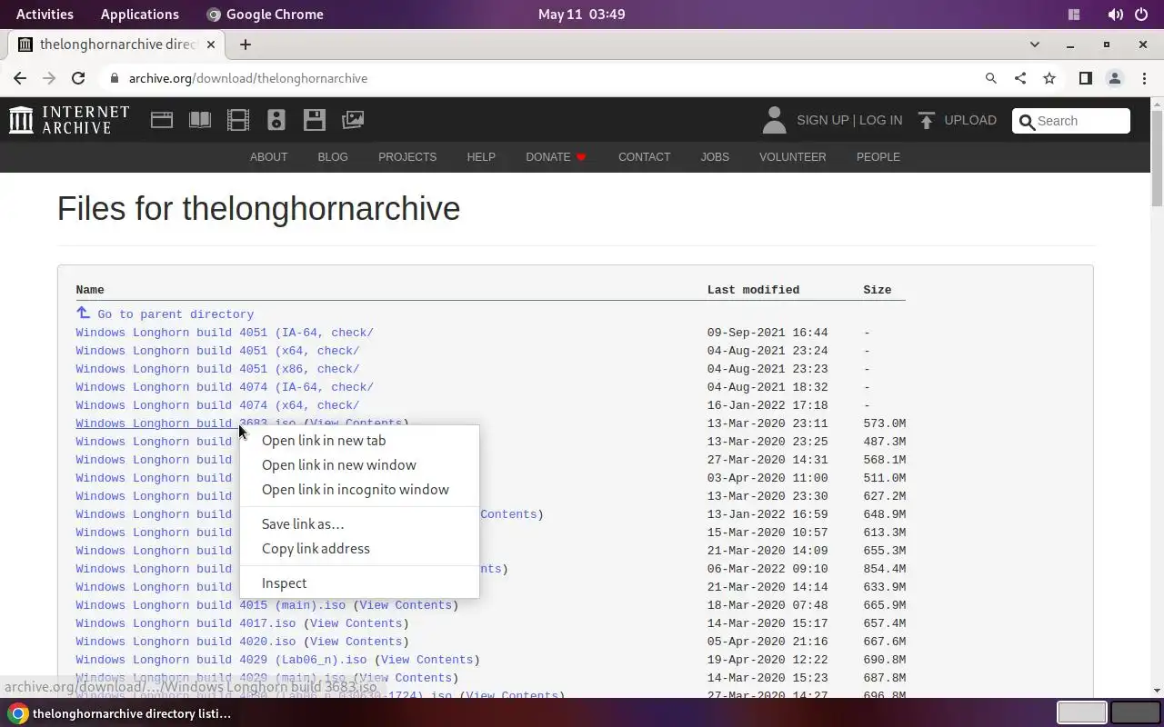Open build 4051 (x86, check/ folder
This screenshot has width=1164, height=727.
point(217,369)
